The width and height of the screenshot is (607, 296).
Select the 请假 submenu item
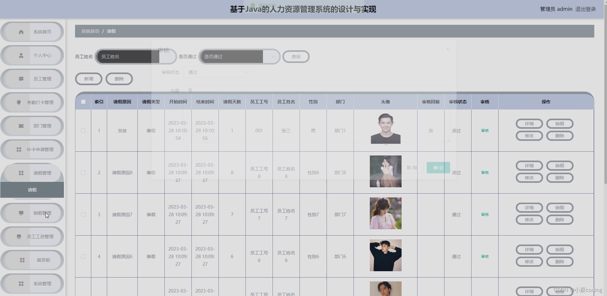pos(32,190)
